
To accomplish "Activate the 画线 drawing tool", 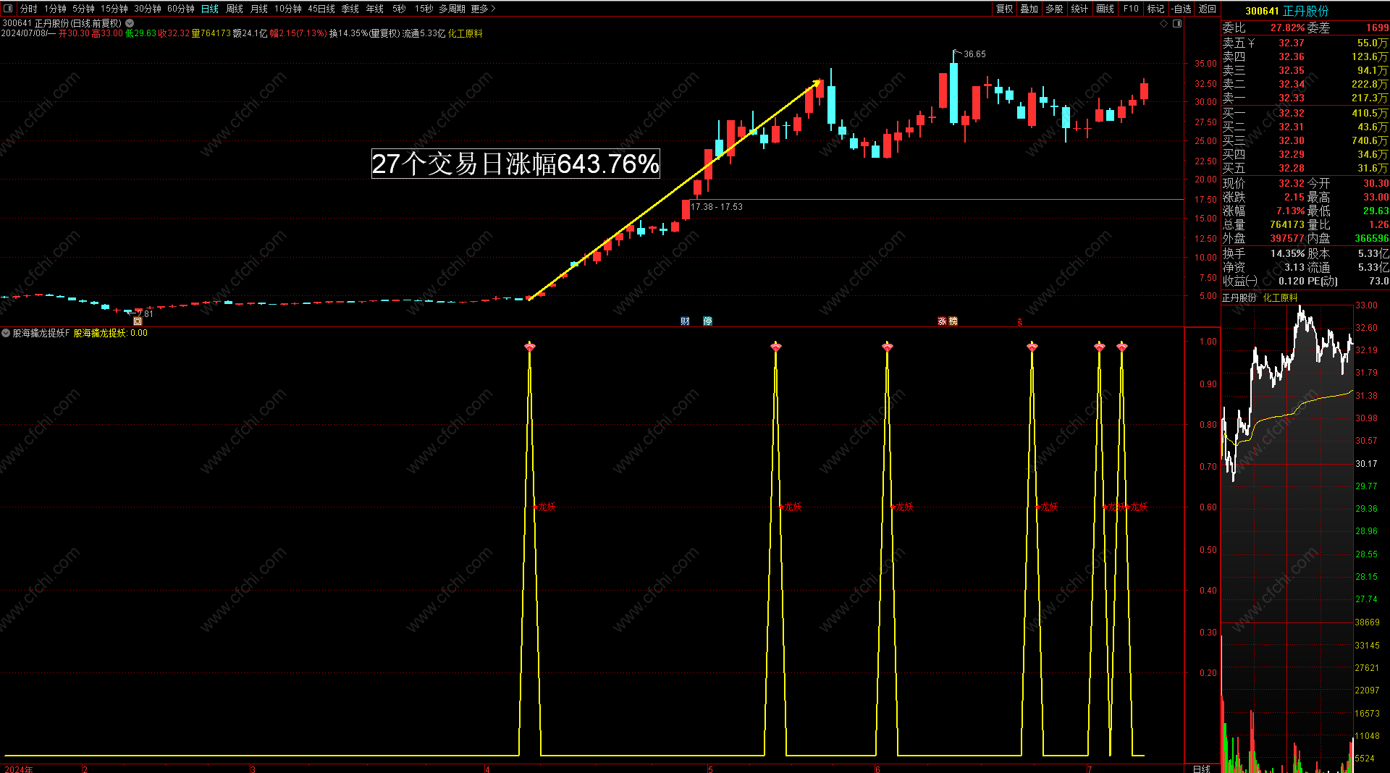I will pyautogui.click(x=1105, y=9).
